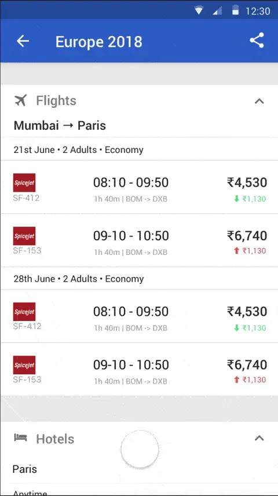Open the 21st June 2 Adults Economy header
278x496 pixels.
139,149
